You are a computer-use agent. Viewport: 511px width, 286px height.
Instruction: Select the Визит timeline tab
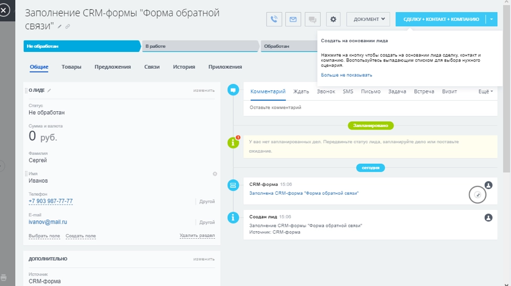pyautogui.click(x=450, y=92)
